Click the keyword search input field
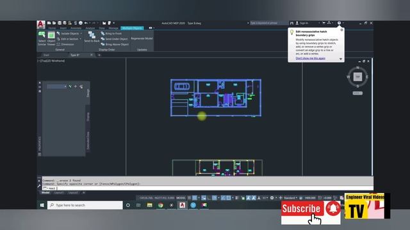 (x=269, y=23)
